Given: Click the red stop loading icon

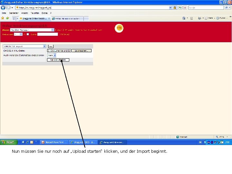Looking at the screenshot, I should tap(185, 7).
